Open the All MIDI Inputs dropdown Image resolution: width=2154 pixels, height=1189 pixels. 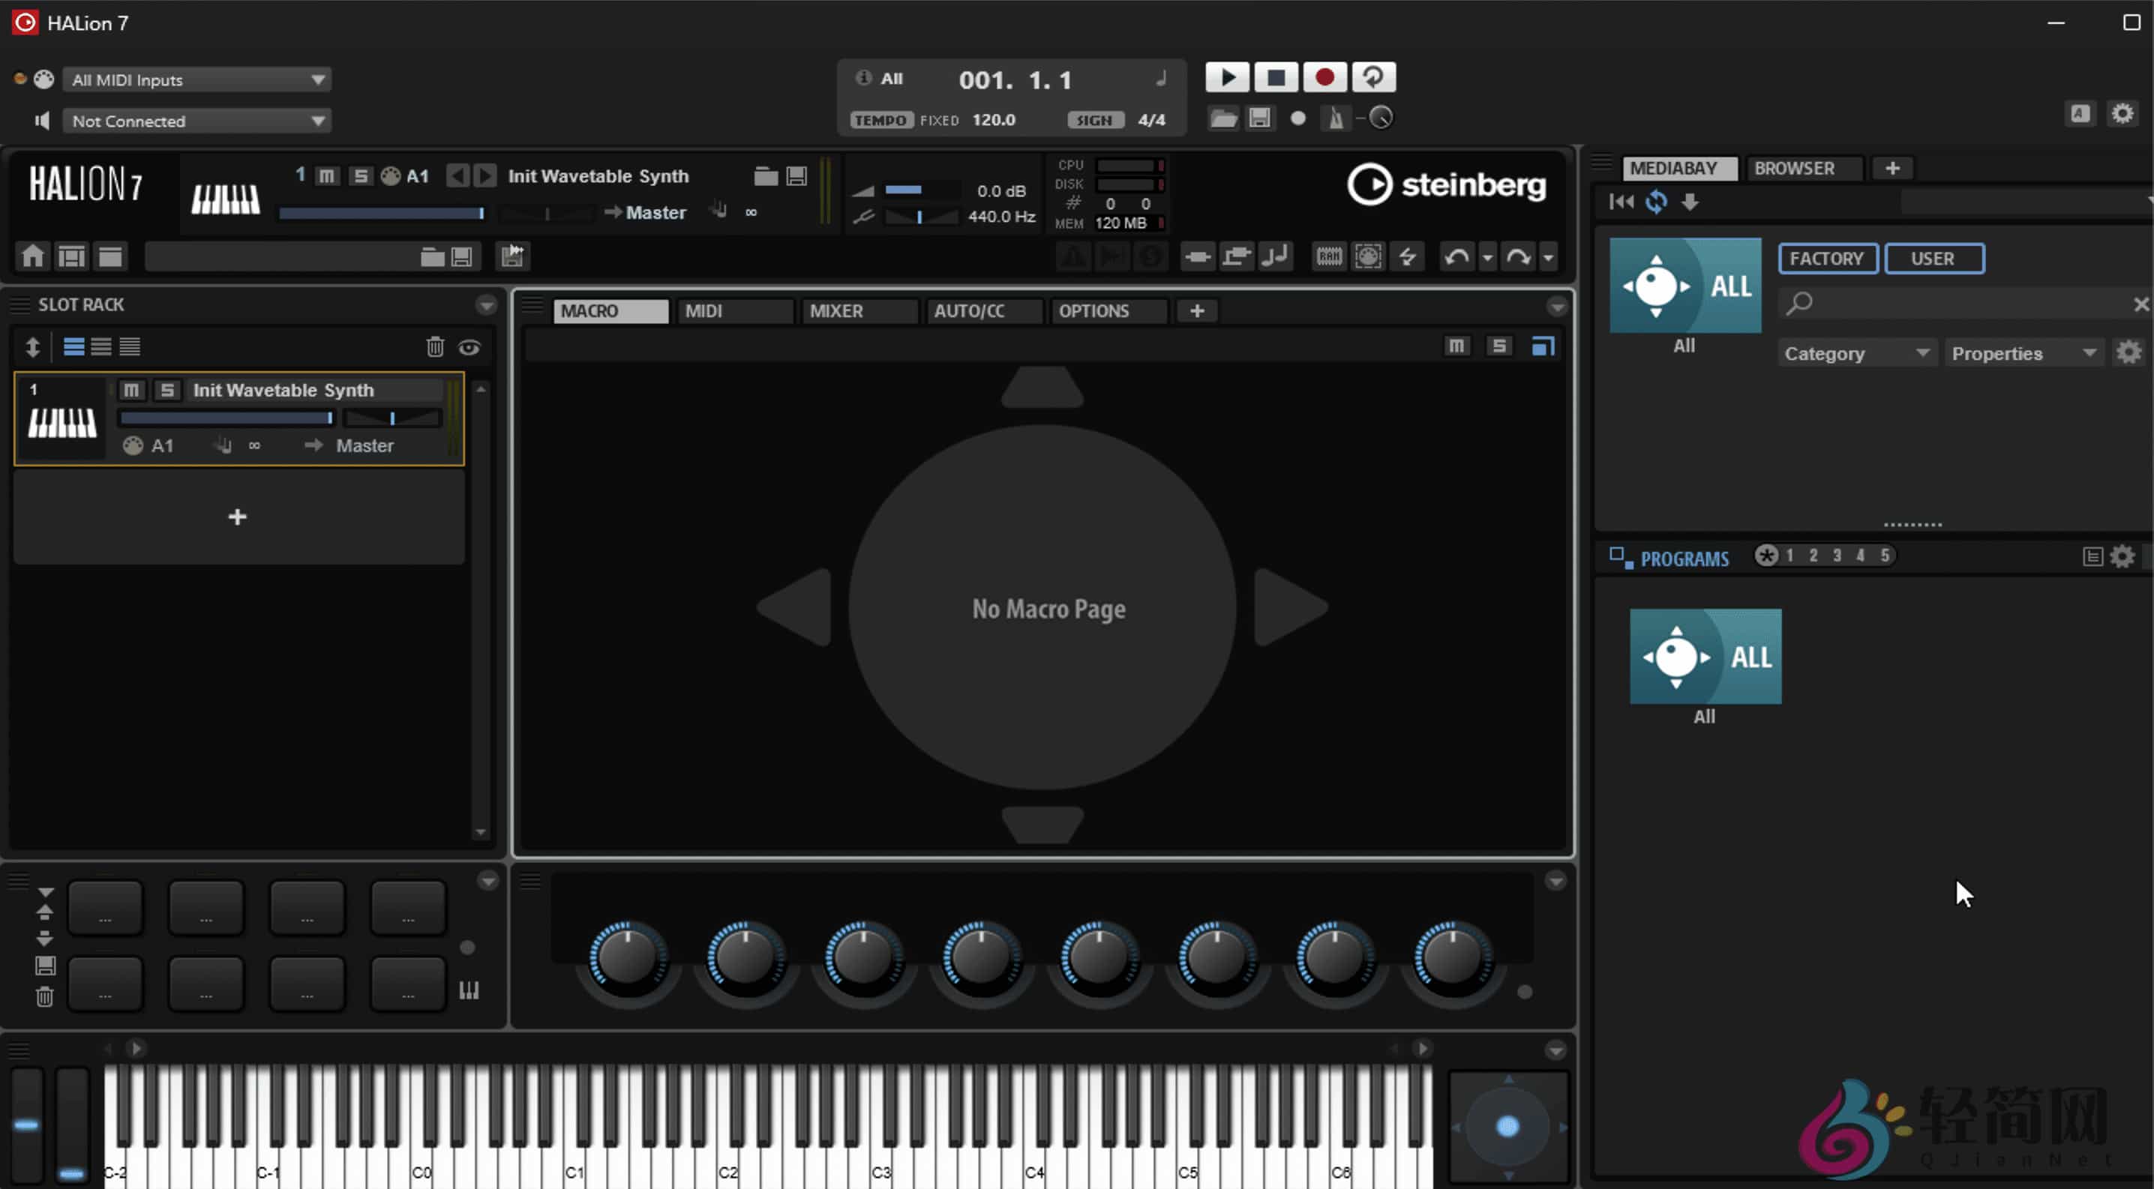[x=197, y=80]
